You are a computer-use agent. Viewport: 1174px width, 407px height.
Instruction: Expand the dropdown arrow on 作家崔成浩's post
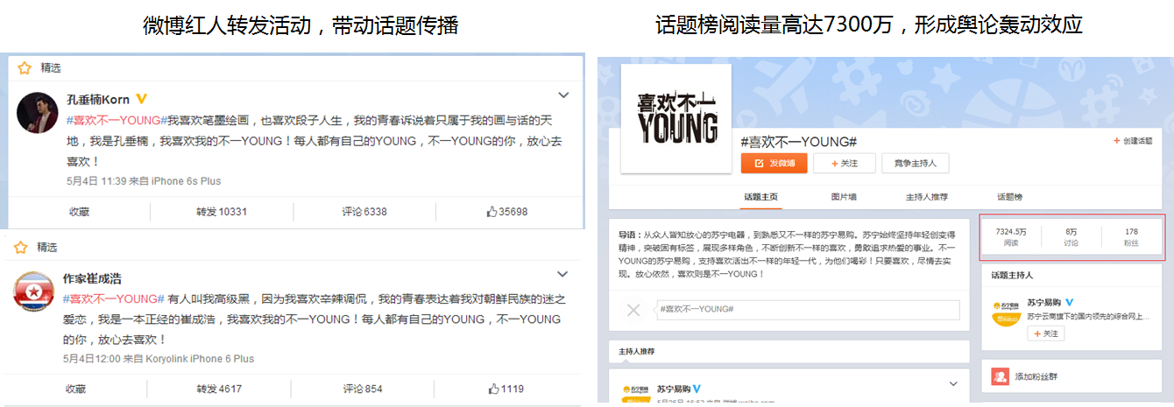564,272
